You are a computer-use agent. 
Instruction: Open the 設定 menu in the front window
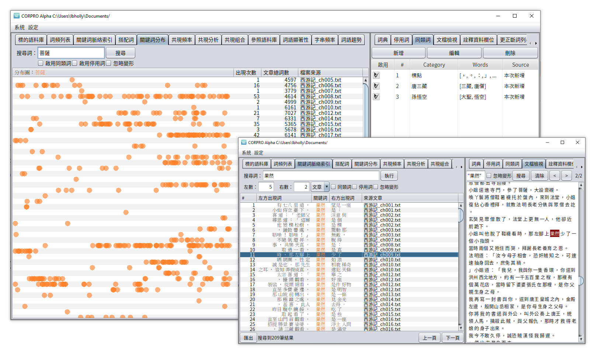(259, 153)
